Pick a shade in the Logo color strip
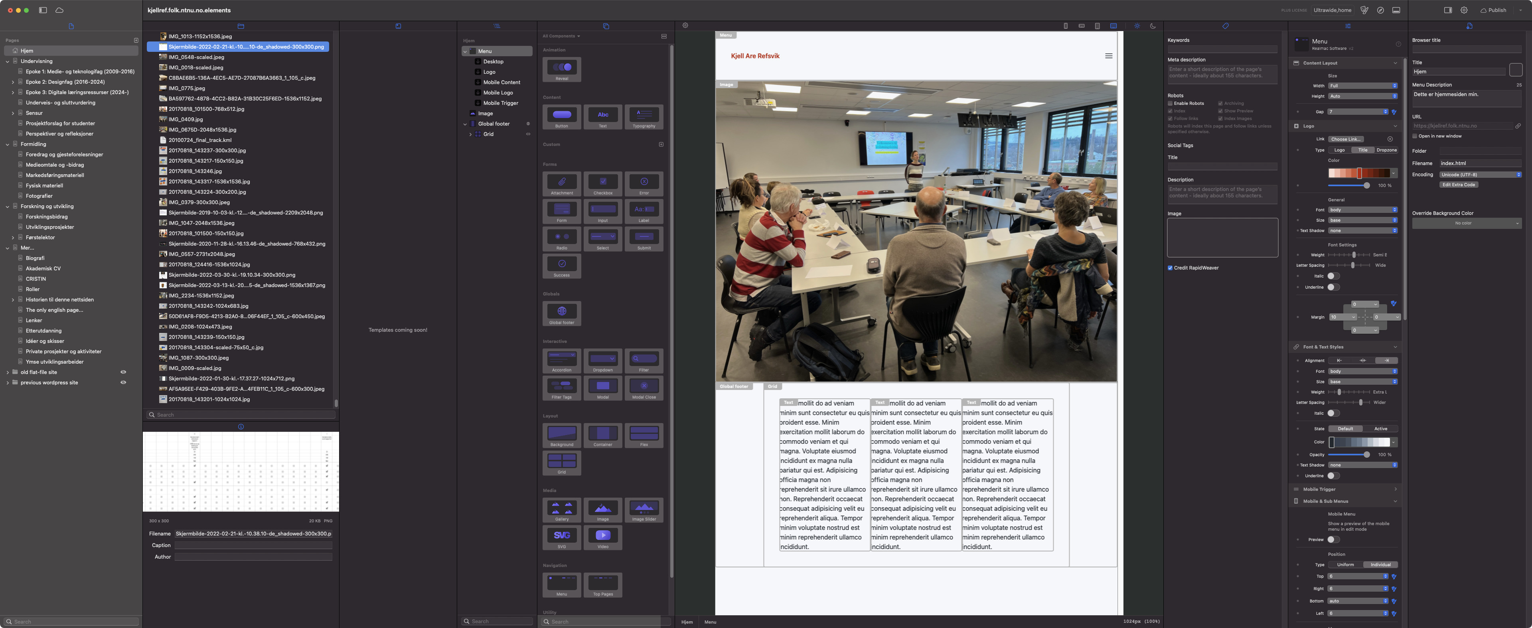The width and height of the screenshot is (1532, 628). point(1360,173)
